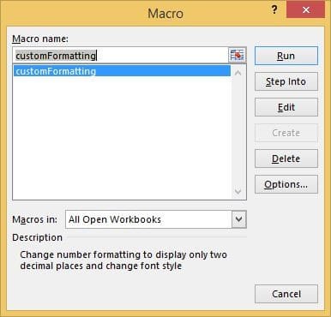
Task: Click the macro list scroll down arrow
Action: pyautogui.click(x=238, y=191)
